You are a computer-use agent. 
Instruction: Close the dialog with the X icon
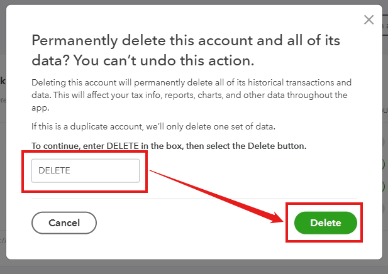pyautogui.click(x=369, y=19)
